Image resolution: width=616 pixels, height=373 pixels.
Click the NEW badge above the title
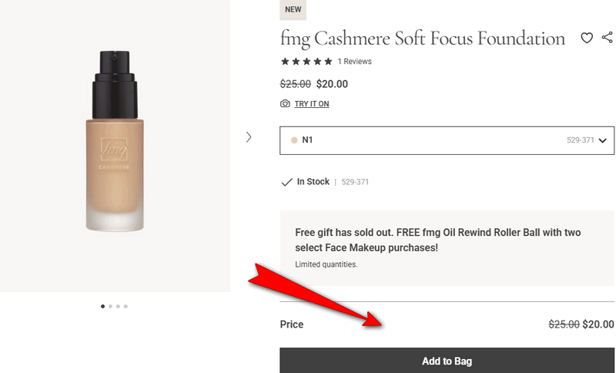coord(293,10)
